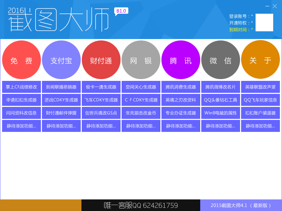The width and height of the screenshot is (282, 211).
Task: Launch 创世兵魂改GS点
Action: pyautogui.click(x=101, y=113)
